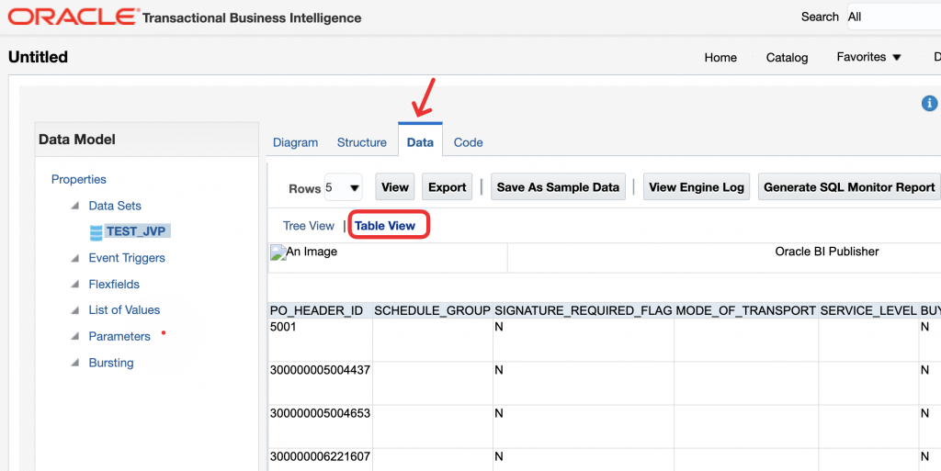Image resolution: width=941 pixels, height=471 pixels.
Task: Expand the Parameters tree node
Action: click(74, 337)
